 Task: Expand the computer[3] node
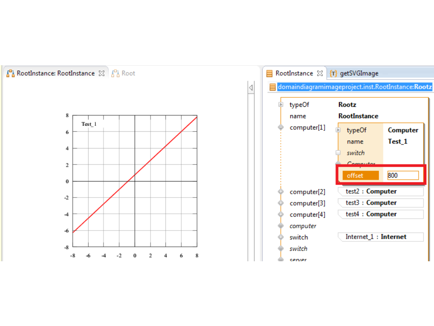281,203
